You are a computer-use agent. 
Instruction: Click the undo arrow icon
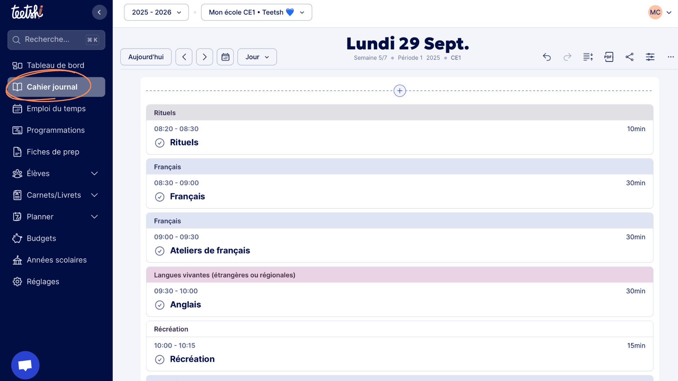(547, 57)
